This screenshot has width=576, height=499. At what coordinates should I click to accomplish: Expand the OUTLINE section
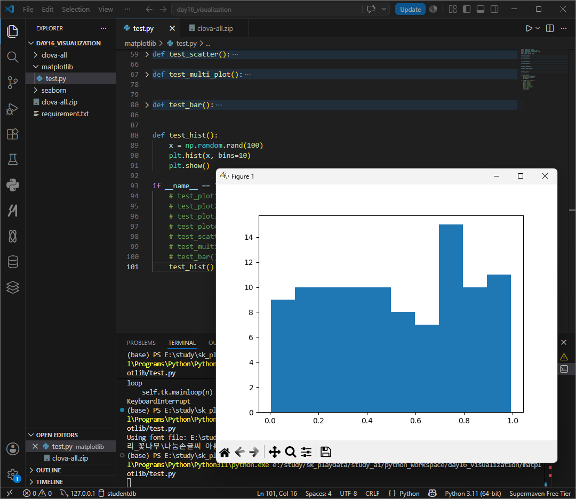tap(48, 470)
